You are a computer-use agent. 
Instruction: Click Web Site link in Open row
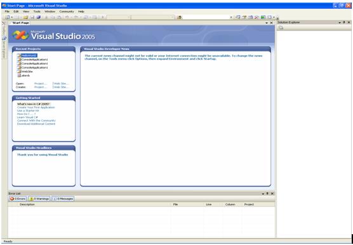tap(61, 84)
